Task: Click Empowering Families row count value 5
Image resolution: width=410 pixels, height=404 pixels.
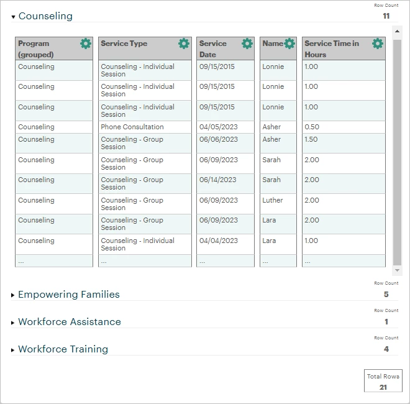Action: (x=386, y=295)
